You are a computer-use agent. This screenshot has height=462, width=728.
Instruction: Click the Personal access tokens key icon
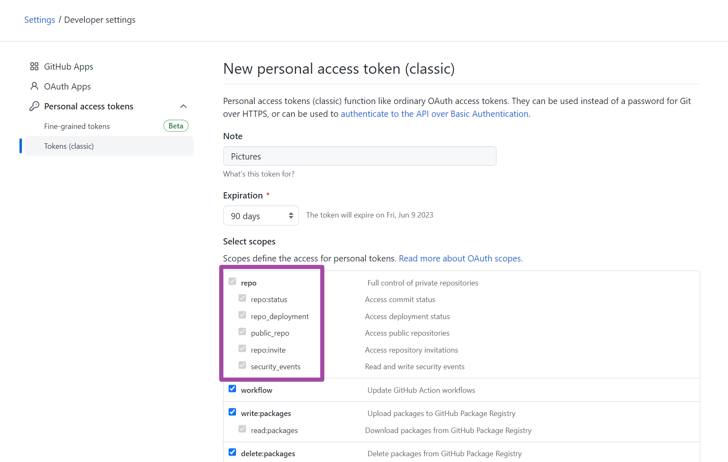pyautogui.click(x=34, y=106)
